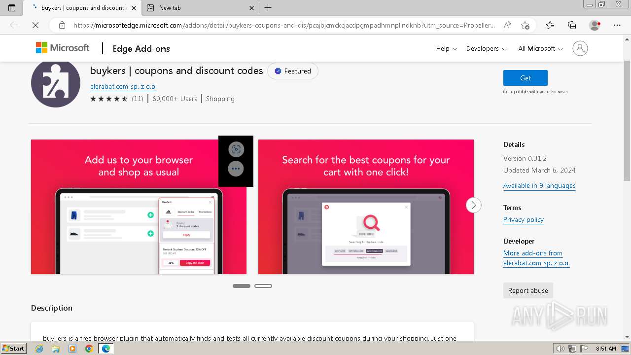View site information lock icon
This screenshot has height=355, width=631.
click(x=62, y=25)
